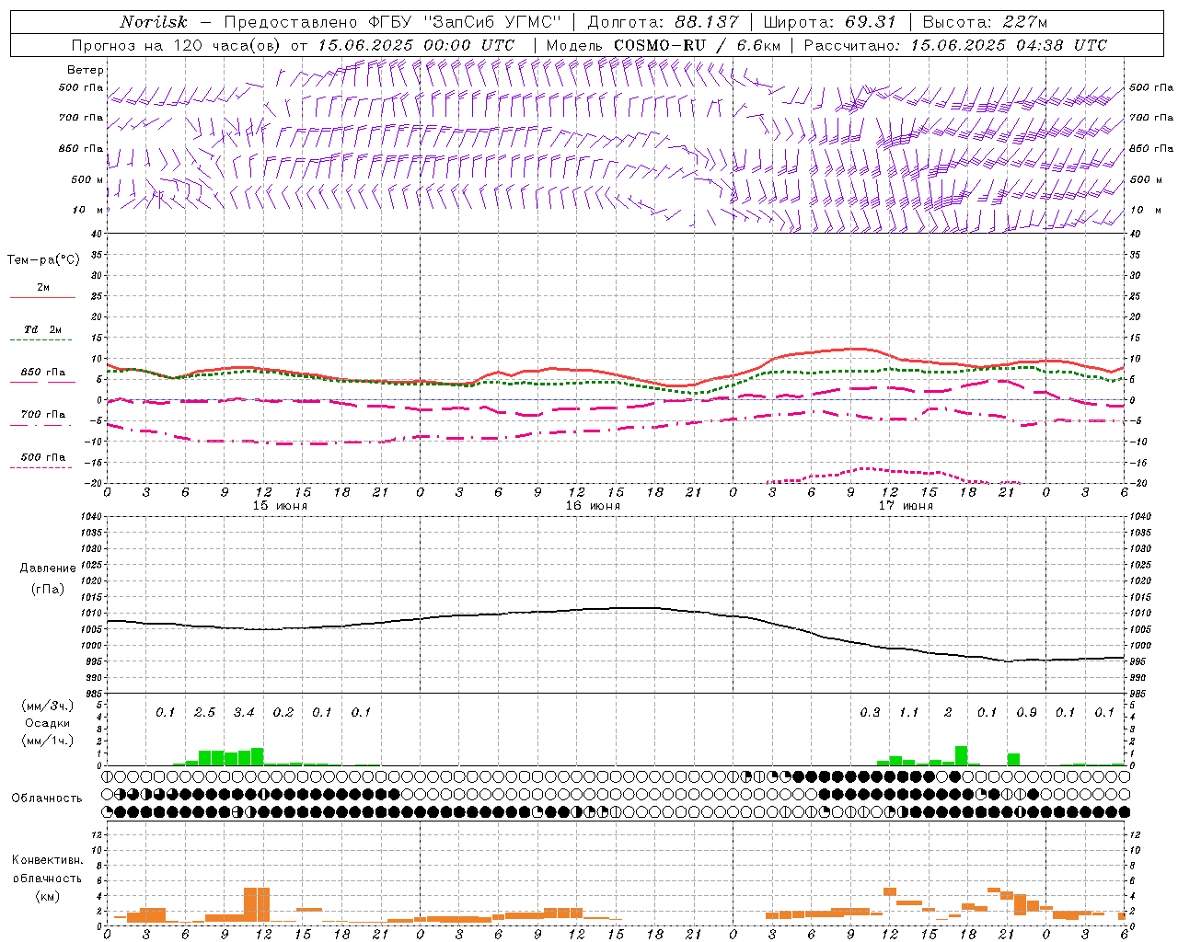The height and width of the screenshot is (942, 1178).
Task: Click the 'Широта: 69.31' latitude value
Action: 829,22
